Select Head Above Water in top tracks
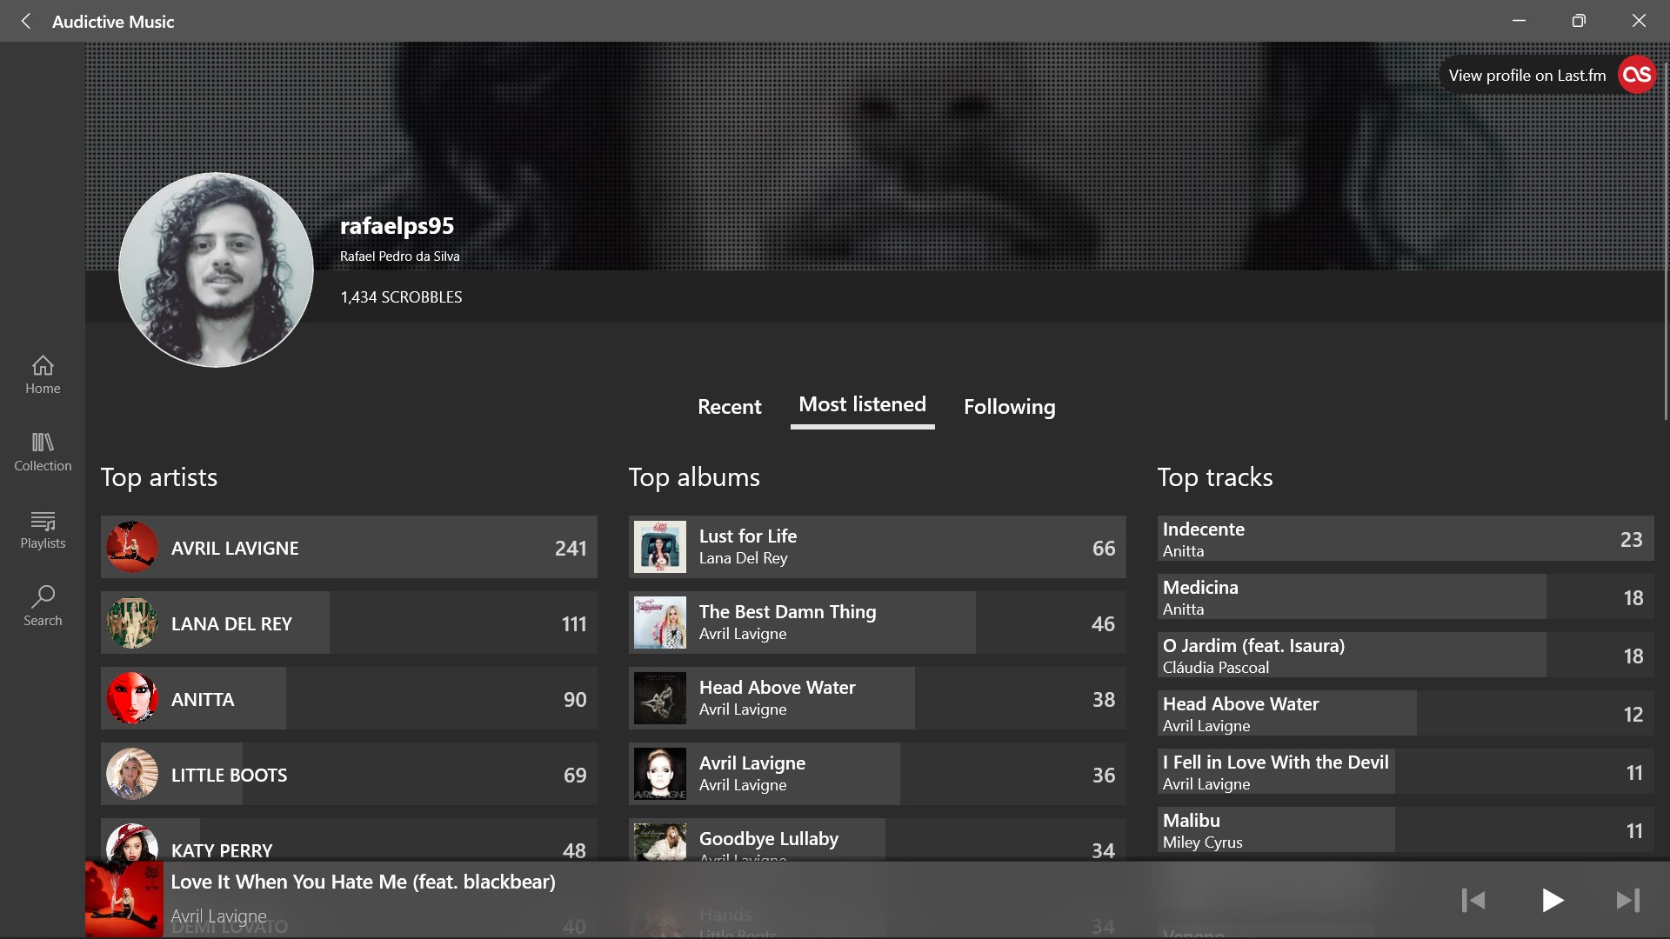The image size is (1670, 939). click(x=1406, y=714)
